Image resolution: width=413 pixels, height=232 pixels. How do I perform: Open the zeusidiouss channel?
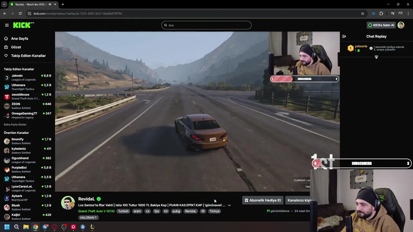pos(27,96)
